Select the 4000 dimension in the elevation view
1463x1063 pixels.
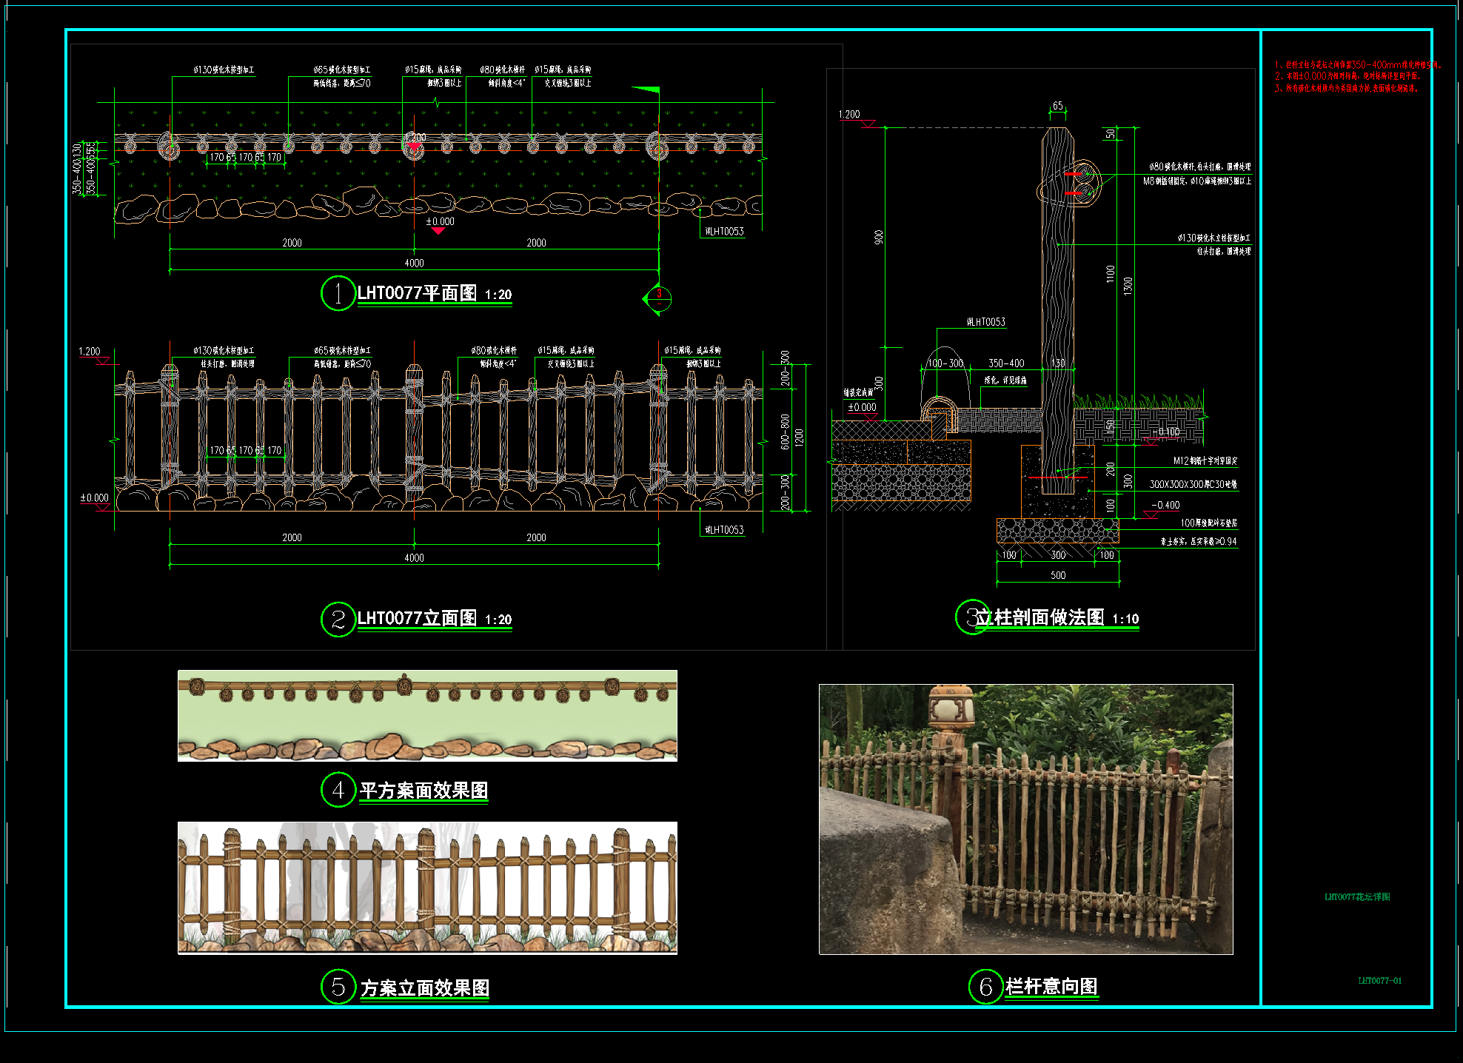tap(414, 558)
